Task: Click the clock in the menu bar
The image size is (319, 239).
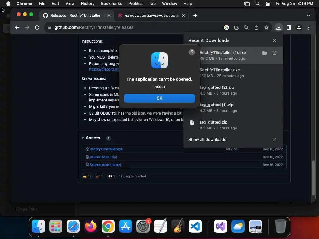Action: coord(294,4)
